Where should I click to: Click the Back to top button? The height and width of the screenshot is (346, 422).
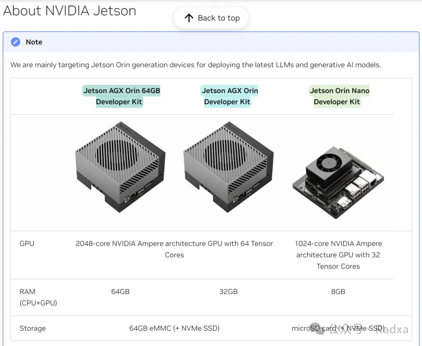(211, 18)
